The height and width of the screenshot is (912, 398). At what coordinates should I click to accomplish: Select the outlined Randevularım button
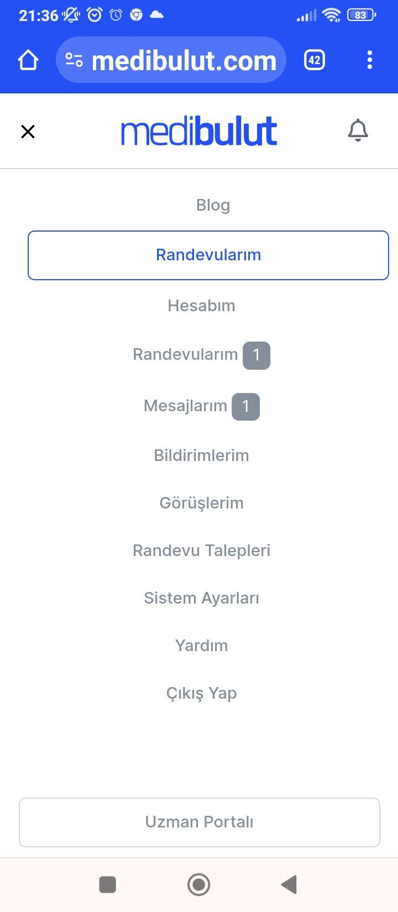click(x=208, y=255)
